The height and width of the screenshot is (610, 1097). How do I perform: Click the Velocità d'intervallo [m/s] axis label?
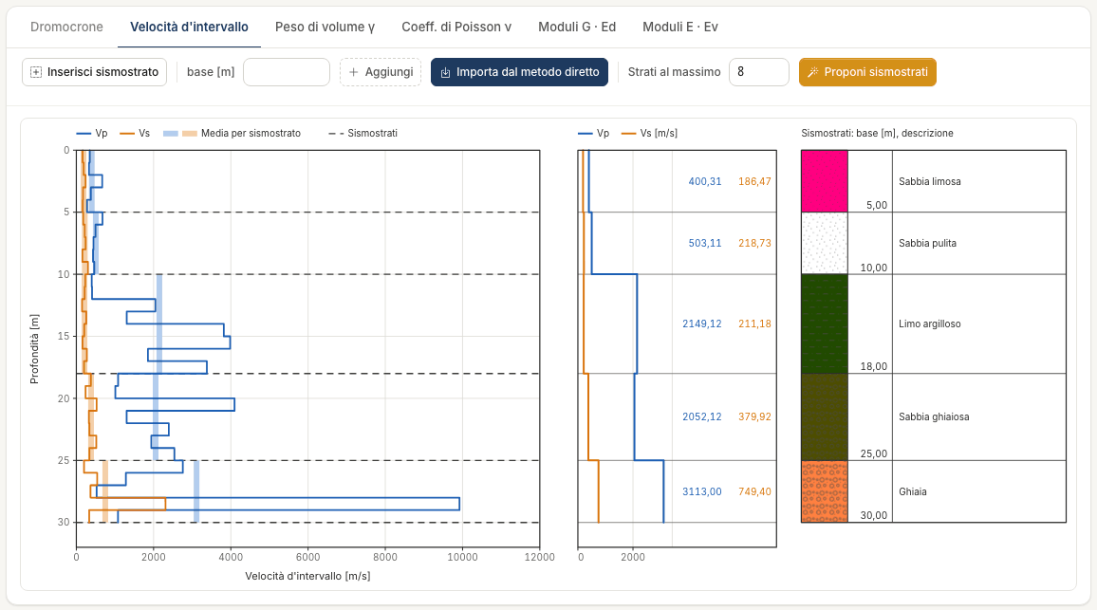[307, 576]
